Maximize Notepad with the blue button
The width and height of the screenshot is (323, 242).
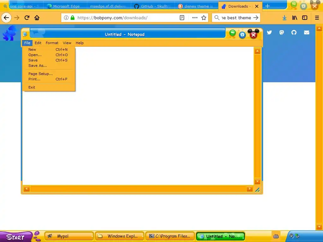coord(243,35)
